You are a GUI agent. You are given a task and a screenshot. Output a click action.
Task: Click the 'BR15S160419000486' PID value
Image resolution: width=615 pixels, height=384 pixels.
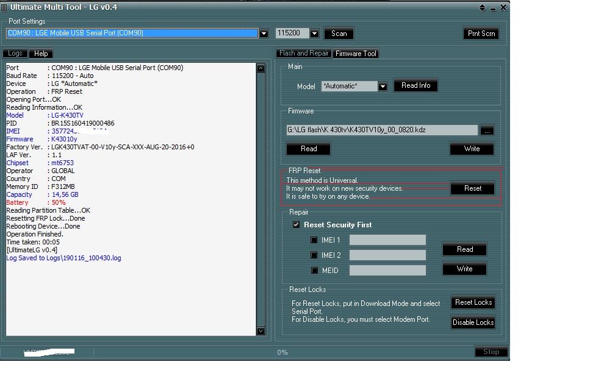click(83, 123)
